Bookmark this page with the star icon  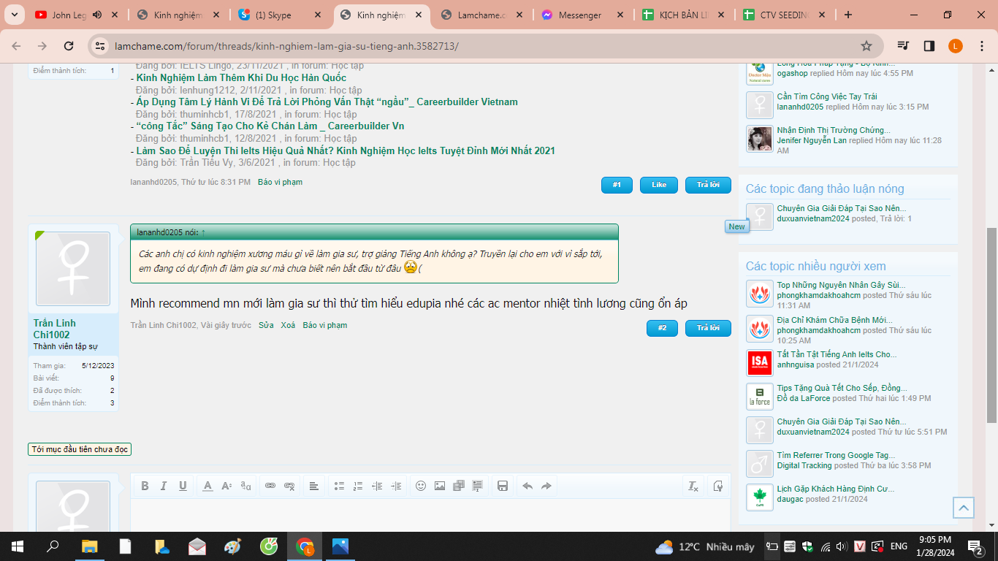pos(866,46)
